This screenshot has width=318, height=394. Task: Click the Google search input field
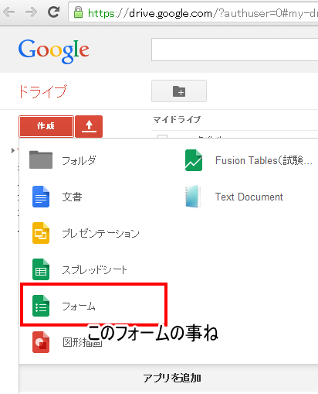tap(235, 50)
